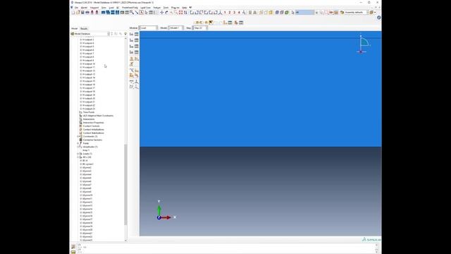Click the selection filter input field
Image resolution: width=451 pixels, height=254 pixels.
[x=305, y=13]
